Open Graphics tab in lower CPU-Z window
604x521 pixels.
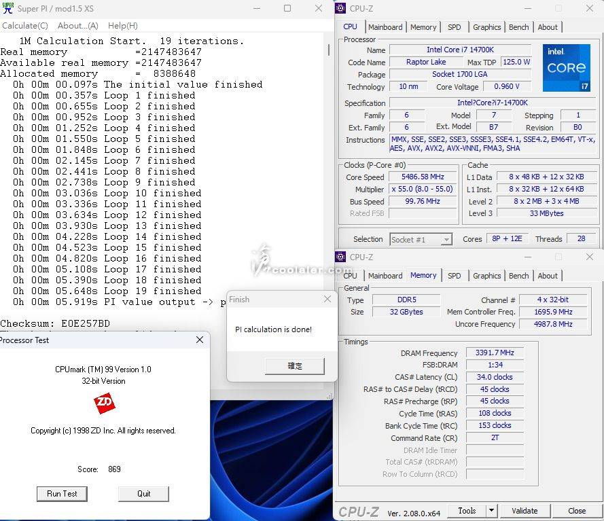487,276
